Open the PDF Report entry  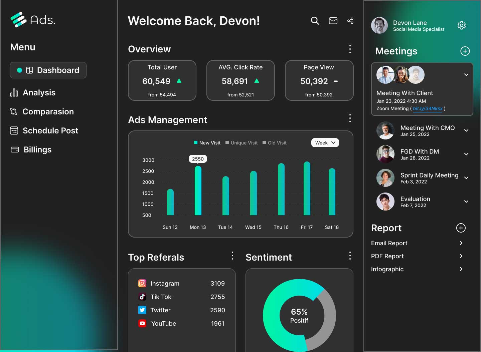417,256
